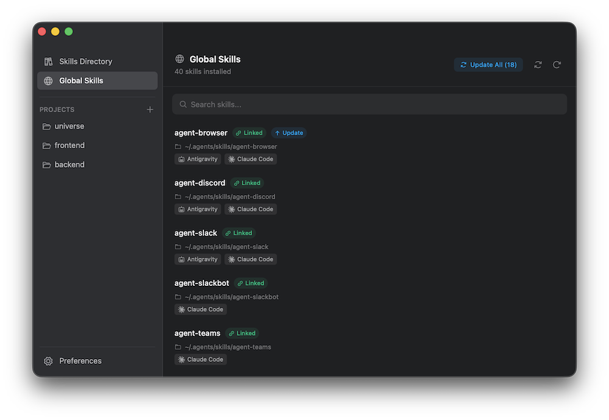609x420 pixels.
Task: Click Claude Code tag under agent-browser
Action: [x=250, y=159]
